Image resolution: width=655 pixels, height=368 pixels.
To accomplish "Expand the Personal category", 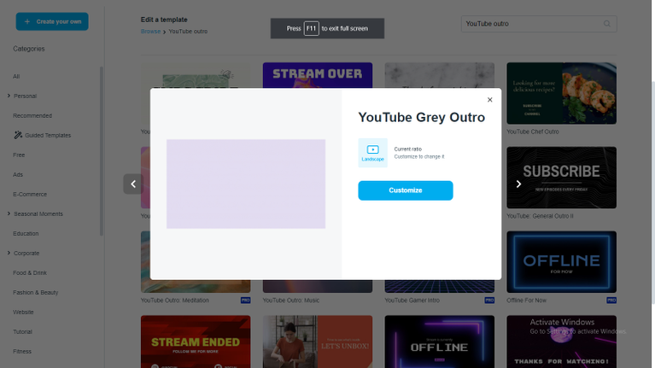I will [9, 96].
